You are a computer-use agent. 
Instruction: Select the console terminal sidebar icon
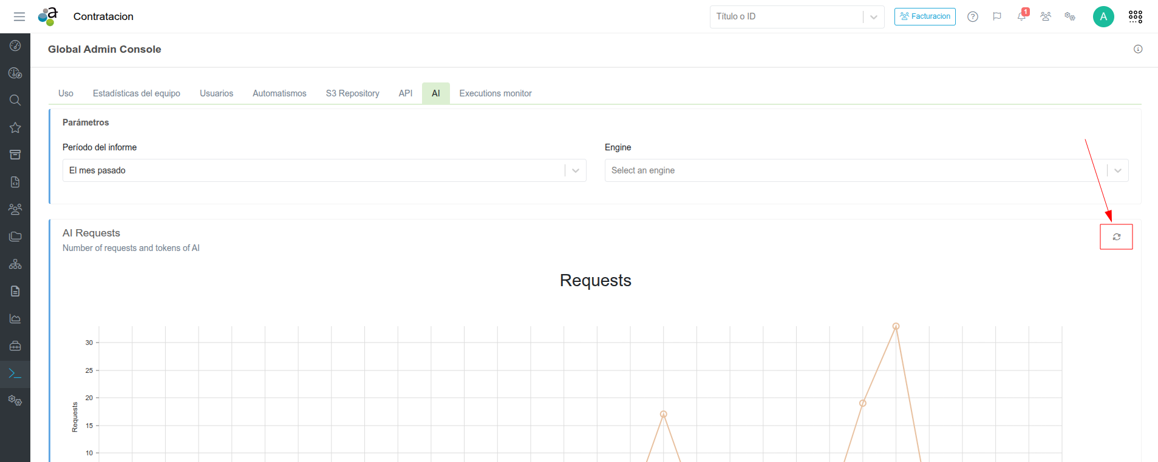(15, 373)
